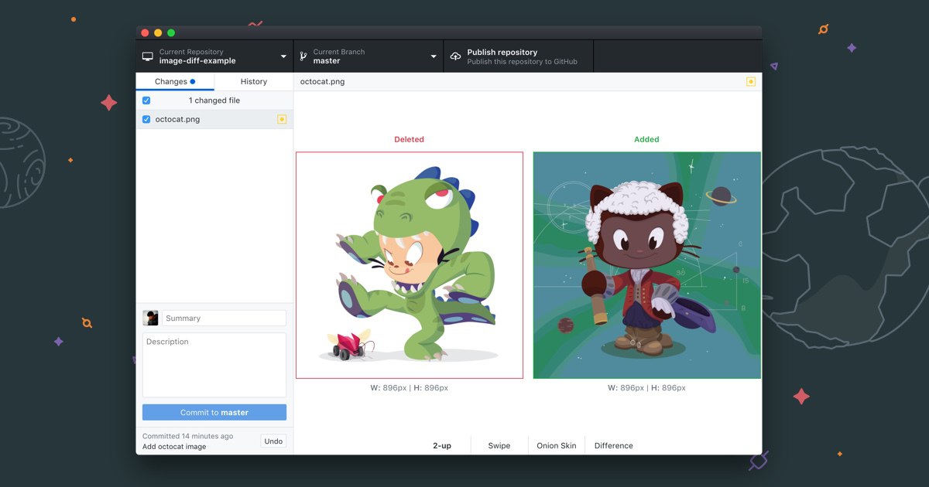This screenshot has width=929, height=487.
Task: Click the git branch icon
Action: click(x=303, y=56)
